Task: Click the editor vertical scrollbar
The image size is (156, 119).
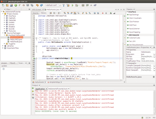Action: pos(123,30)
